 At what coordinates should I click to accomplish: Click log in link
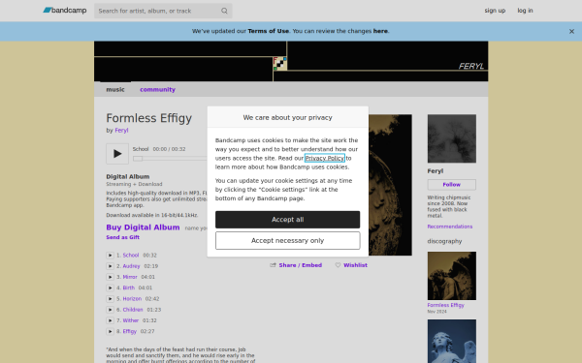pos(525,11)
